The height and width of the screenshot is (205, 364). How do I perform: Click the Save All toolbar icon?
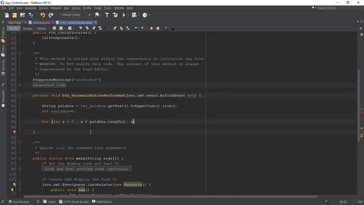click(x=30, y=15)
